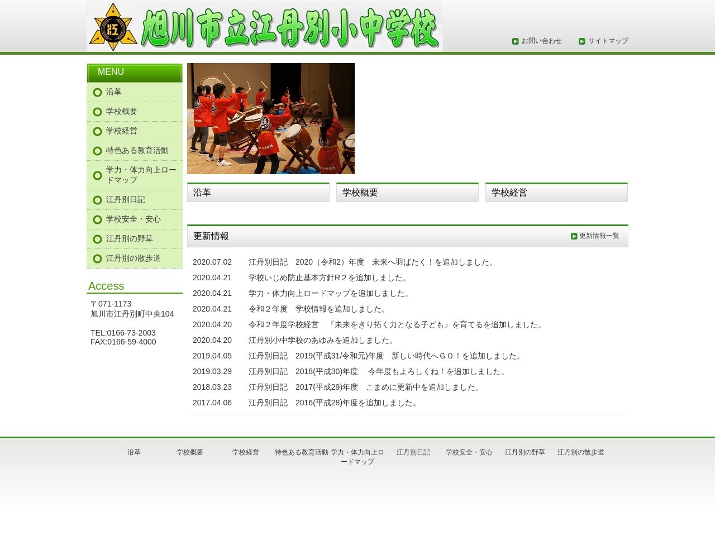Click the 未来をきり拓く力となる子ども news entry
This screenshot has height=536, width=715.
397,324
